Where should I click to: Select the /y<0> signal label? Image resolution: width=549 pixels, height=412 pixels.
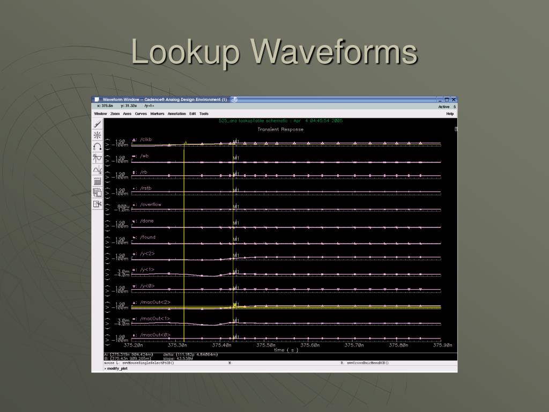click(x=147, y=286)
